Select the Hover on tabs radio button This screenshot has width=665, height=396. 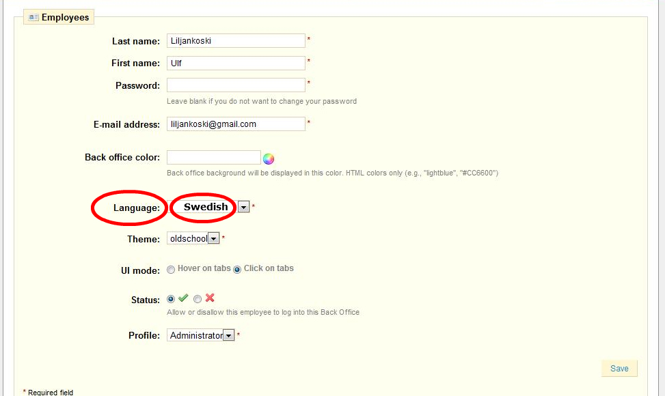(171, 270)
